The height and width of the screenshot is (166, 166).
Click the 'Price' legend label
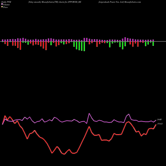tap(5, 7)
